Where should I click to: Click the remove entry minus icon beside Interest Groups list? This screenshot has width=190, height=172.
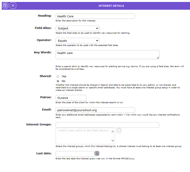pyautogui.click(x=119, y=130)
